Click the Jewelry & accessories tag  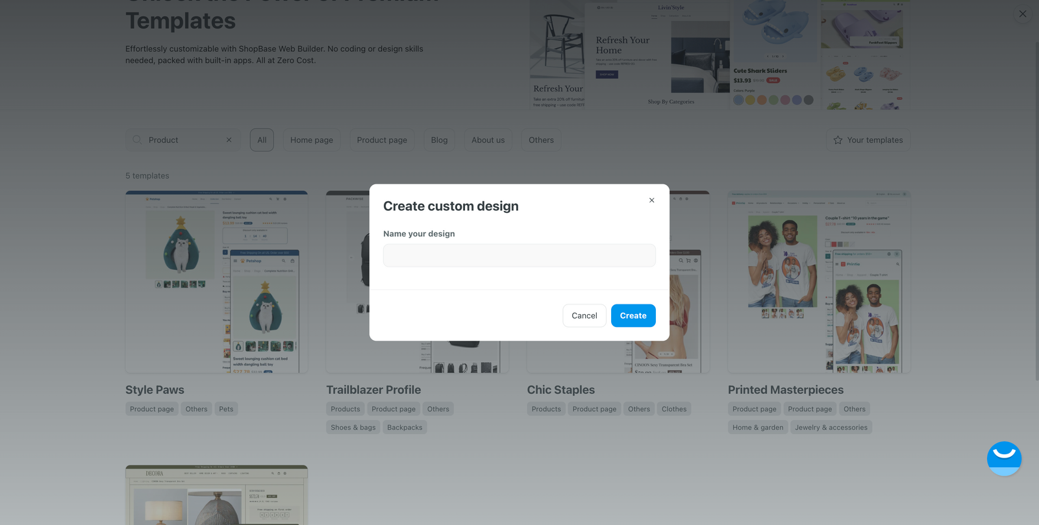coord(831,427)
